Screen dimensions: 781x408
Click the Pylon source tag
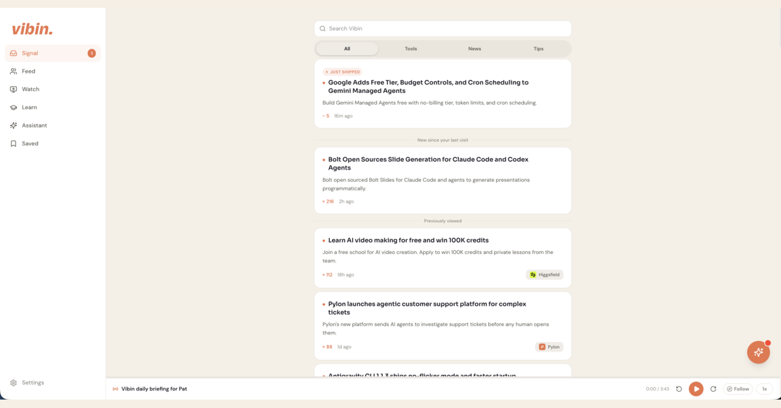pos(549,347)
